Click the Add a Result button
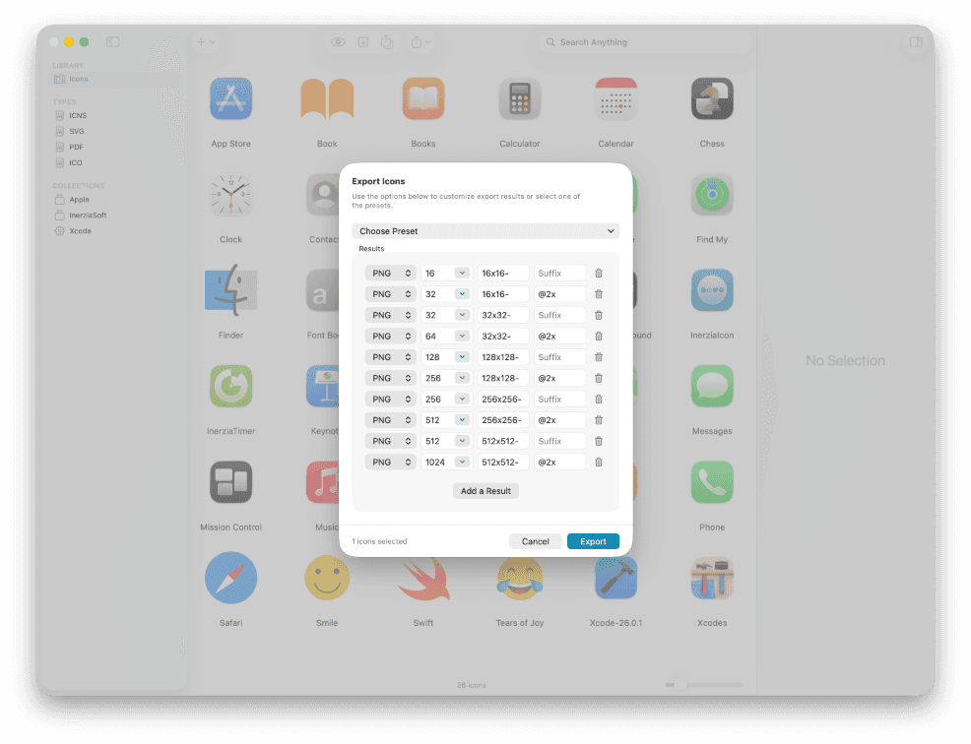 point(485,490)
